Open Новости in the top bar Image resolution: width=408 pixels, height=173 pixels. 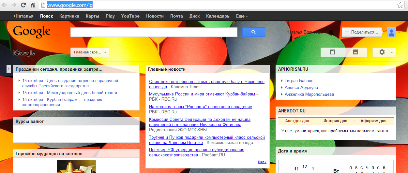(155, 16)
